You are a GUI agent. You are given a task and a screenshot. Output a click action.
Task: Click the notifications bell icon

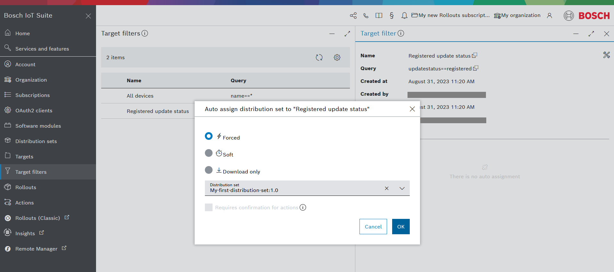pyautogui.click(x=404, y=15)
